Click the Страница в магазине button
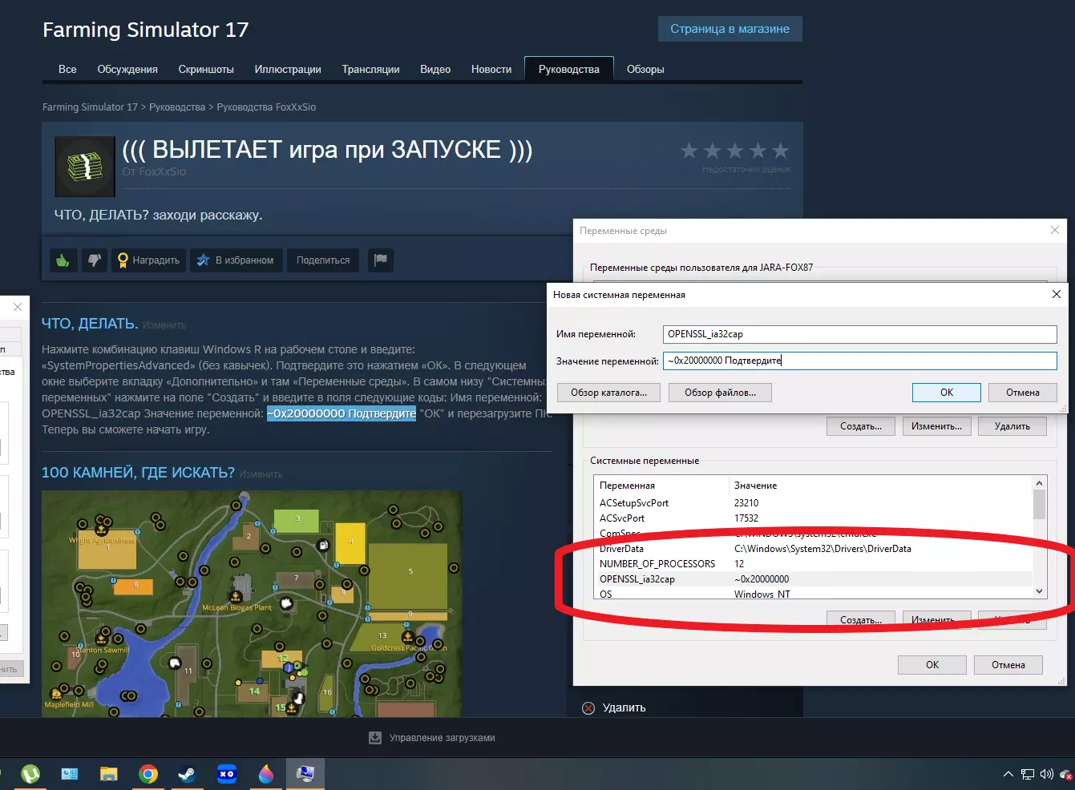This screenshot has height=790, width=1075. point(729,29)
